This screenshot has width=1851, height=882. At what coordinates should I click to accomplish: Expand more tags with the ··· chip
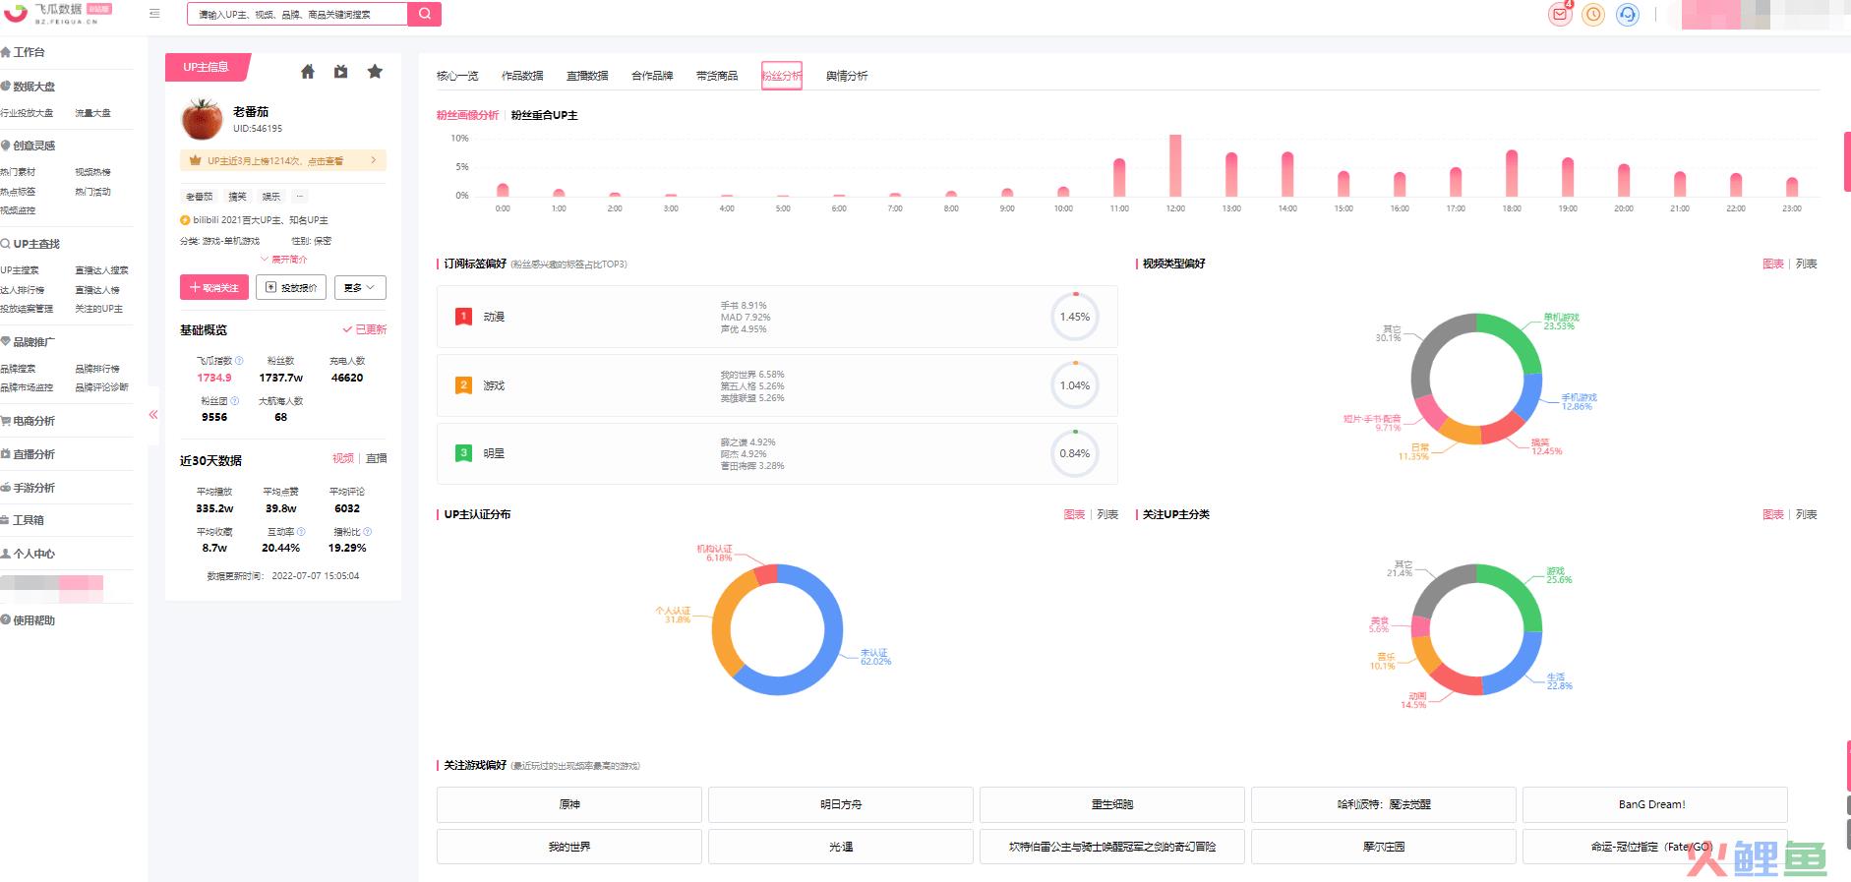pyautogui.click(x=299, y=196)
